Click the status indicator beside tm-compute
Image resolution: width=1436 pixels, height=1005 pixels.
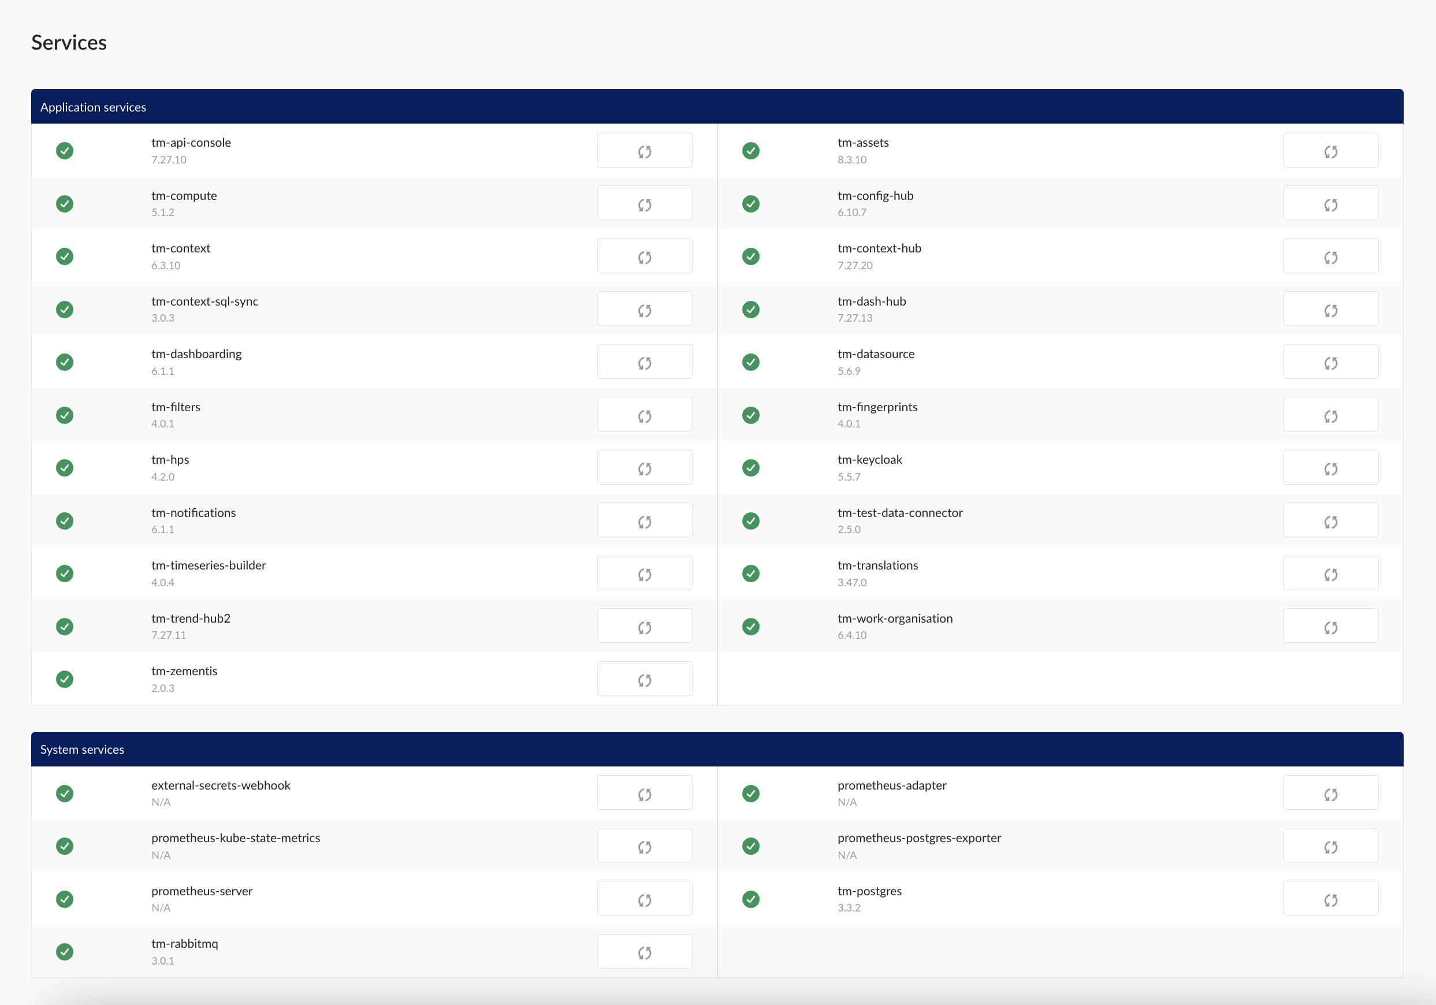click(65, 204)
